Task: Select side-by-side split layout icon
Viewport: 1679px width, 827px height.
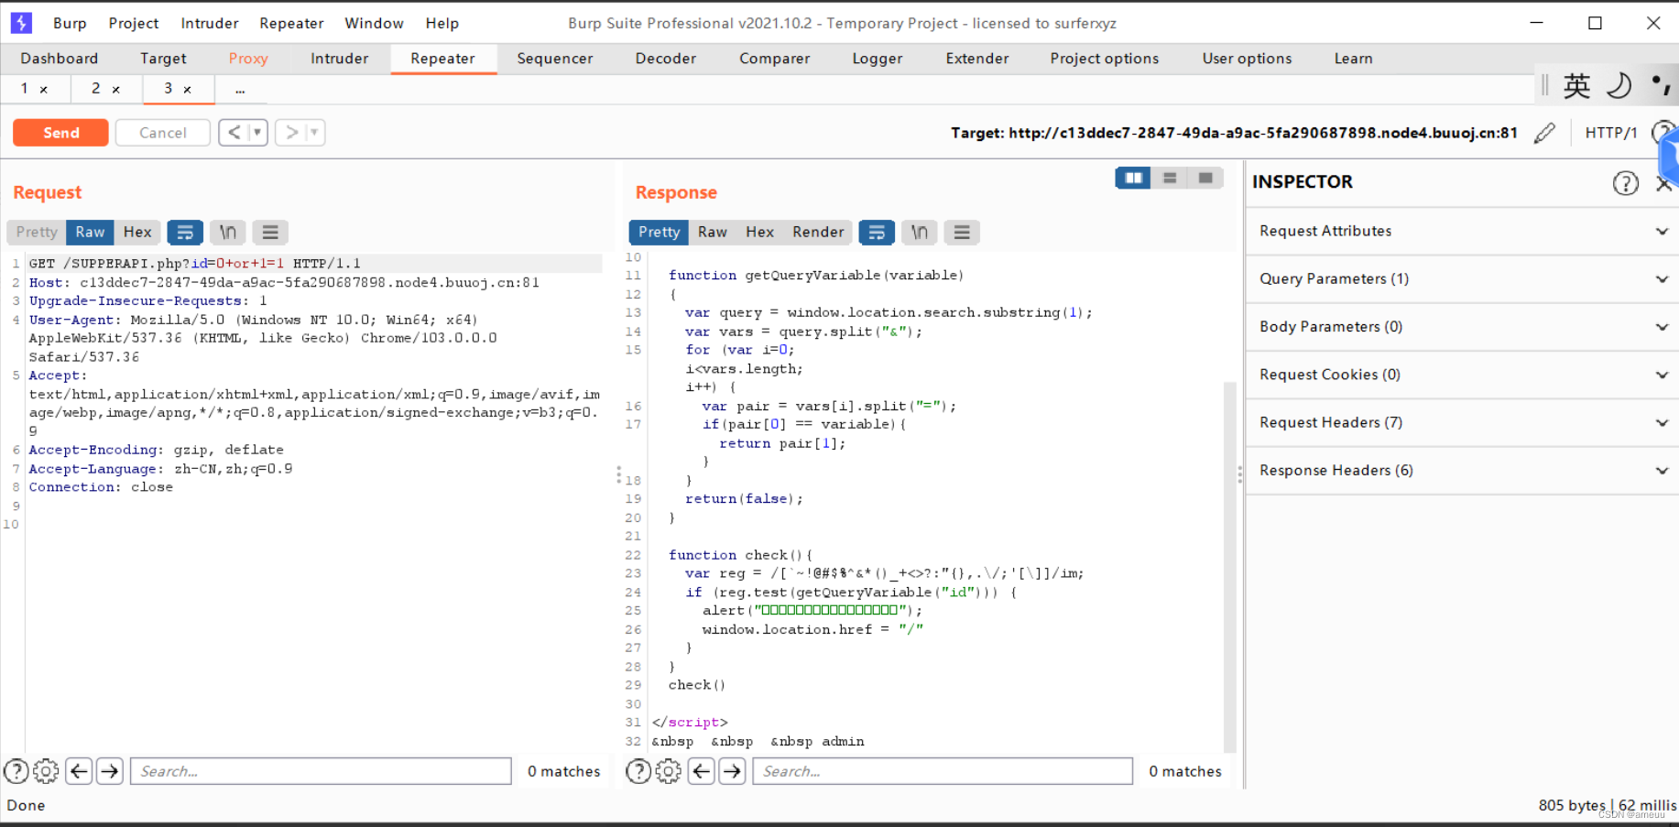Action: point(1133,178)
